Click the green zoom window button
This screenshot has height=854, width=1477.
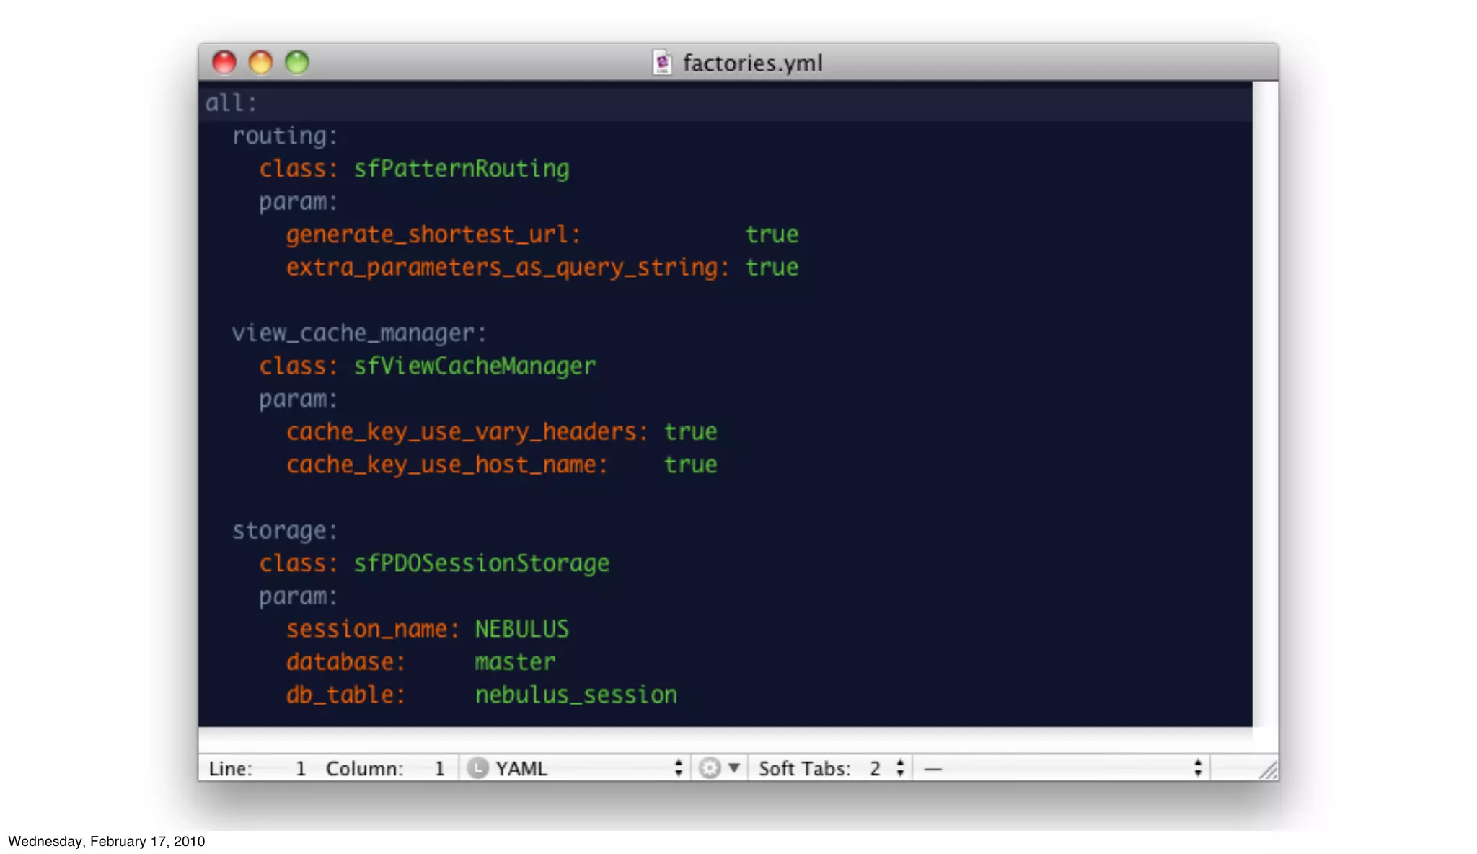pyautogui.click(x=297, y=63)
